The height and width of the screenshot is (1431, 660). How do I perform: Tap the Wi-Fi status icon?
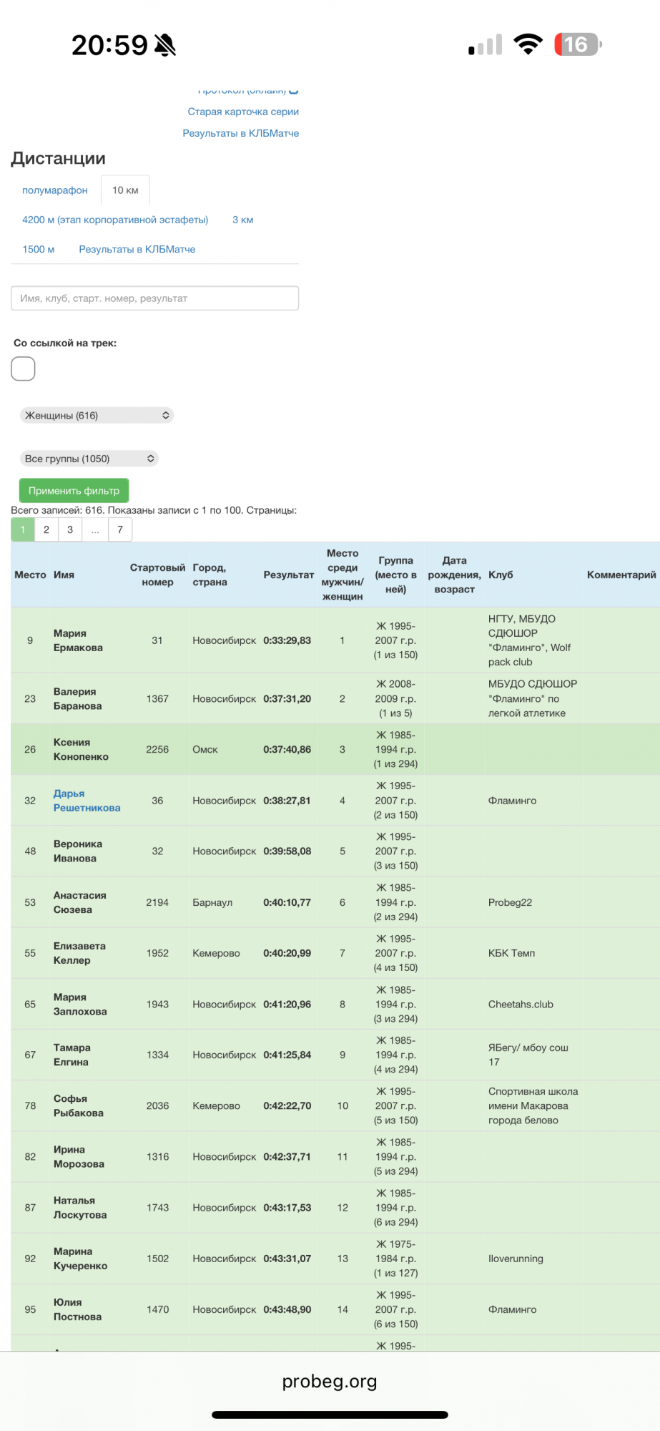[528, 44]
